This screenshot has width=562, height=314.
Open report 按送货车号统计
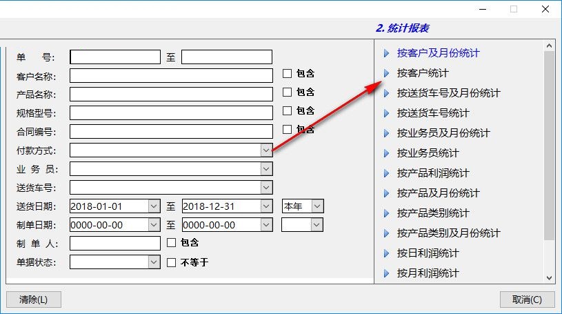click(x=433, y=113)
